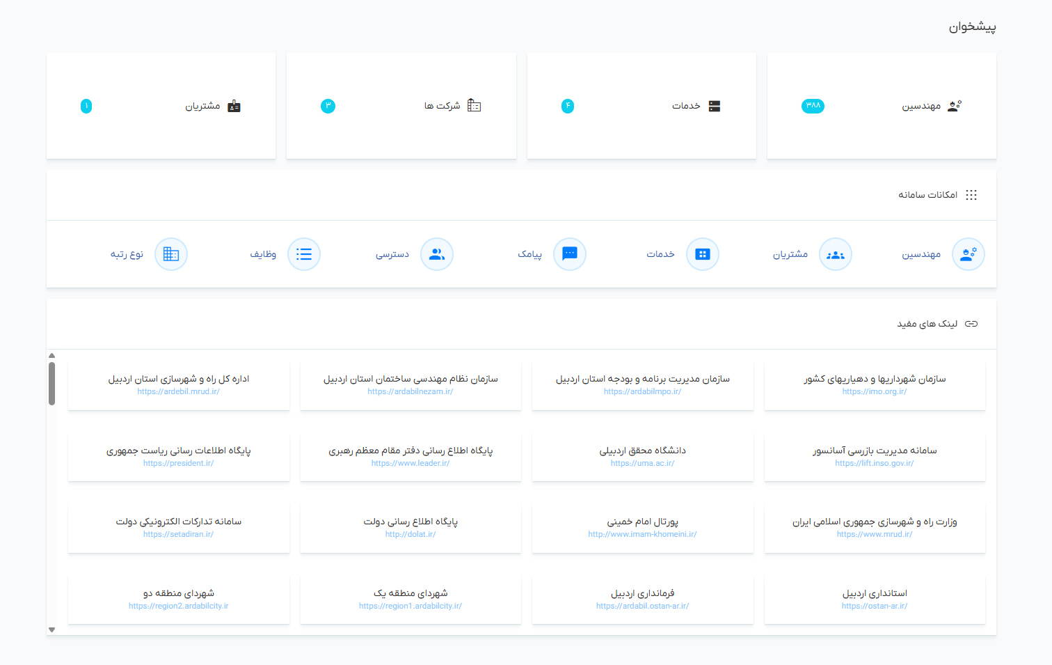Select دسترسی feature label
The image size is (1052, 665).
(392, 254)
